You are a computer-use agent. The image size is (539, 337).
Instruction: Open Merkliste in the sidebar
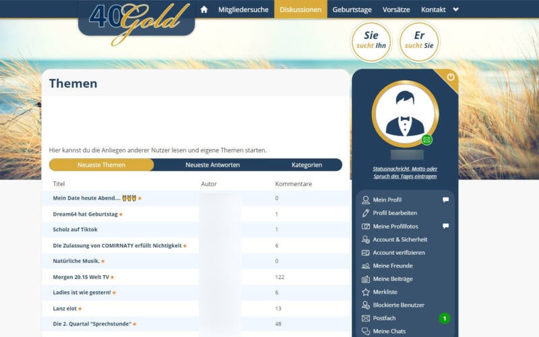click(385, 292)
